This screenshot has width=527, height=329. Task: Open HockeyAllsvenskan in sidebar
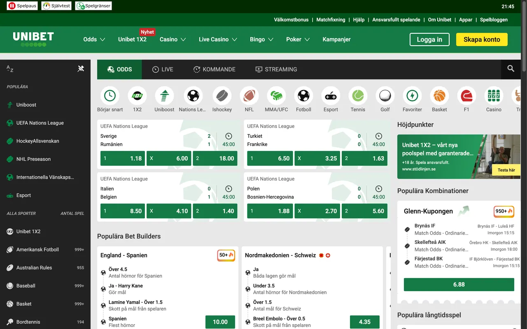tap(45, 141)
